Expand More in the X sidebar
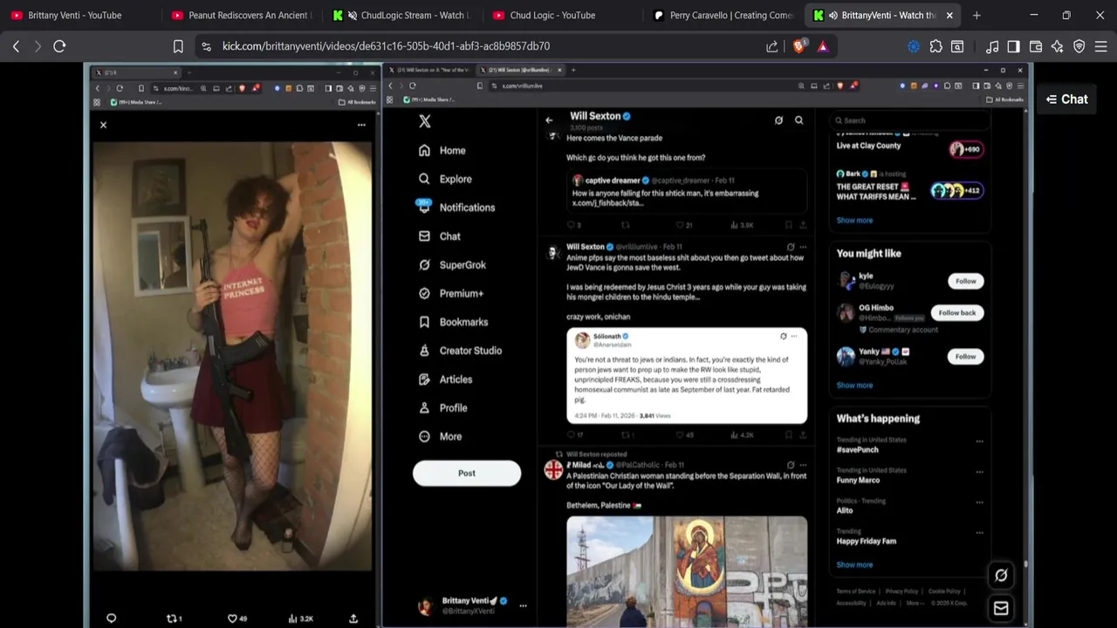Screen dimensions: 1117x628 [x=440, y=436]
